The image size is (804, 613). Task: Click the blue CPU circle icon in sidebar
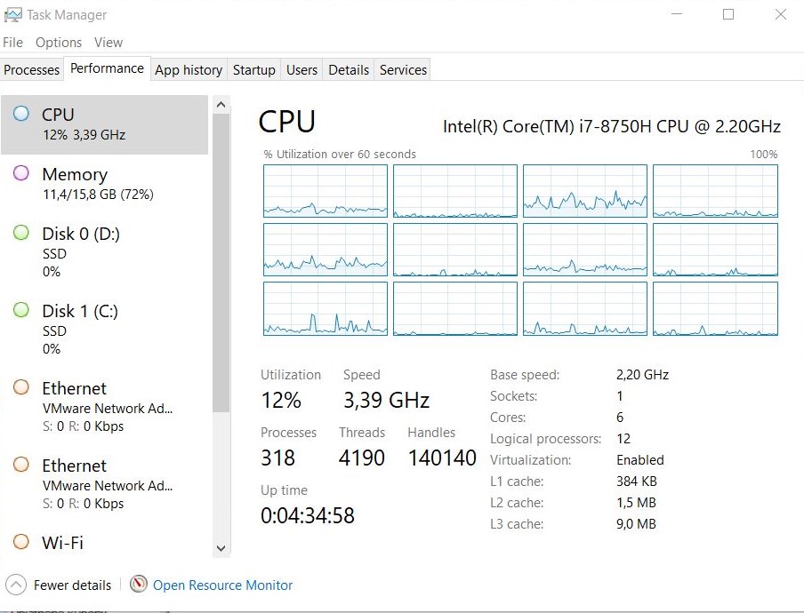(x=21, y=114)
